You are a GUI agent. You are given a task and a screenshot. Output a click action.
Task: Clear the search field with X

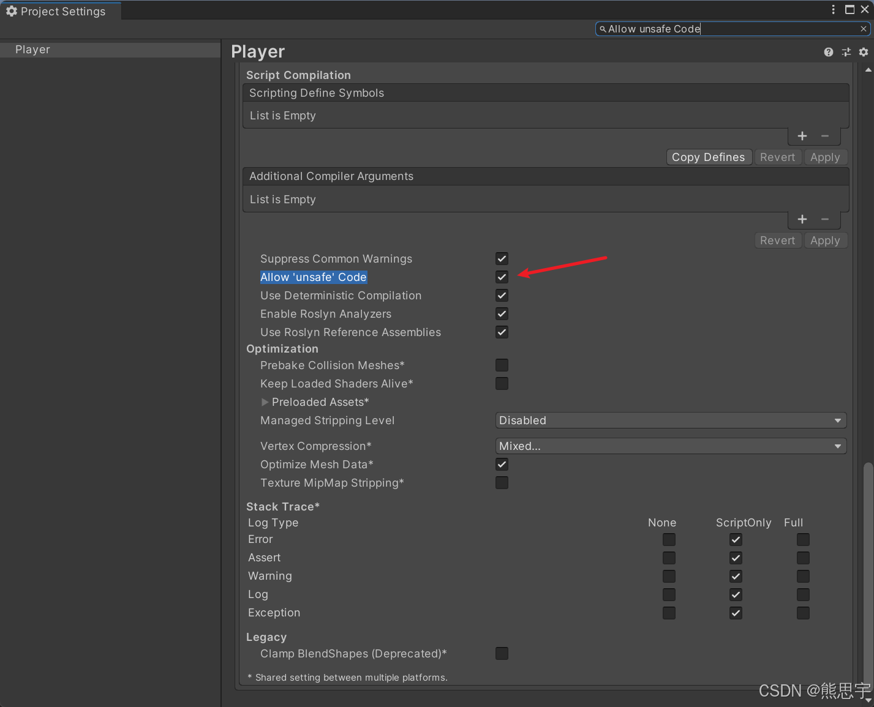(863, 29)
